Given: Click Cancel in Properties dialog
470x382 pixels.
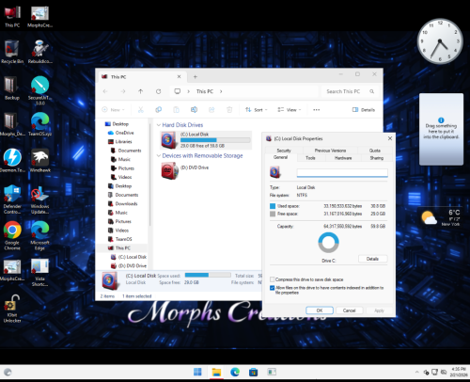Looking at the screenshot, I should click(349, 310).
